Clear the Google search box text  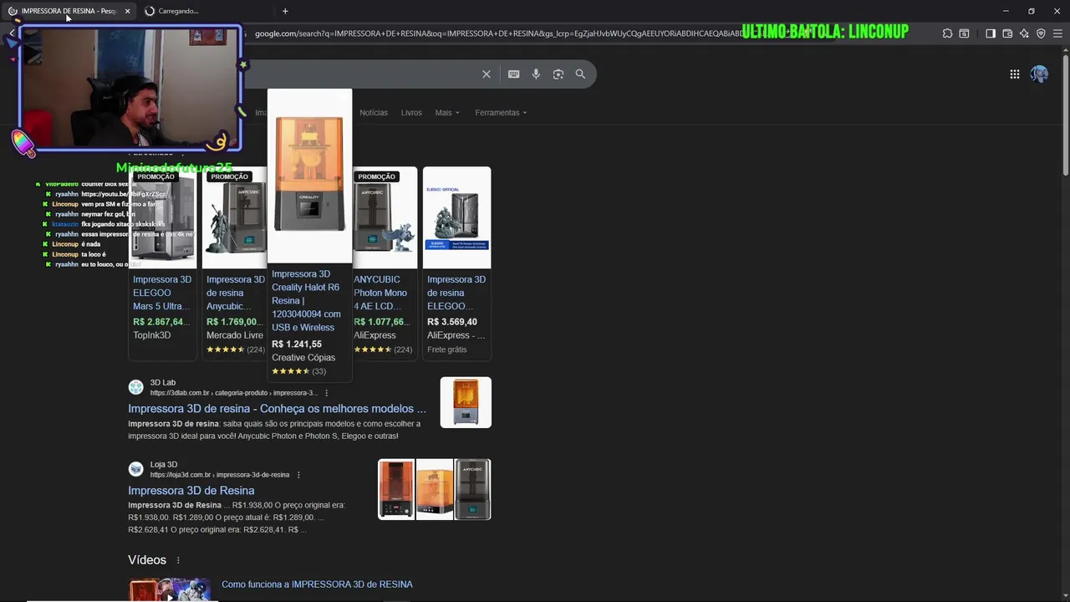[x=487, y=74]
